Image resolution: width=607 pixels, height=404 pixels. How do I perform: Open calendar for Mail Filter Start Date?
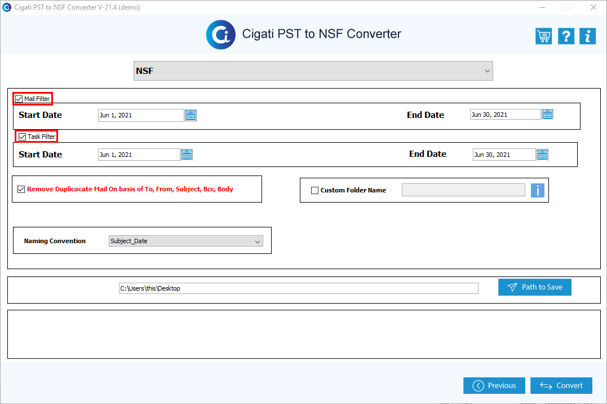(191, 115)
